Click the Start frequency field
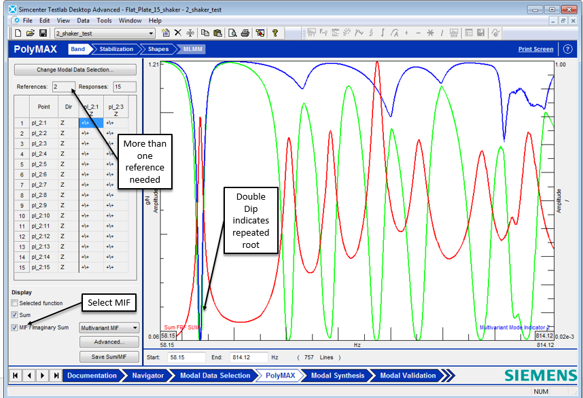The height and width of the screenshot is (398, 583). click(x=186, y=357)
